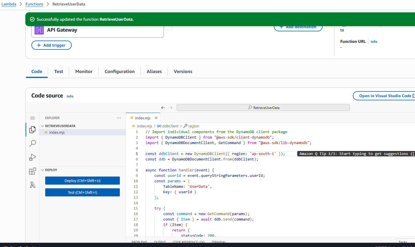Screen dimensions: 415x247
Task: Open the Monitor tab
Action: tap(84, 71)
